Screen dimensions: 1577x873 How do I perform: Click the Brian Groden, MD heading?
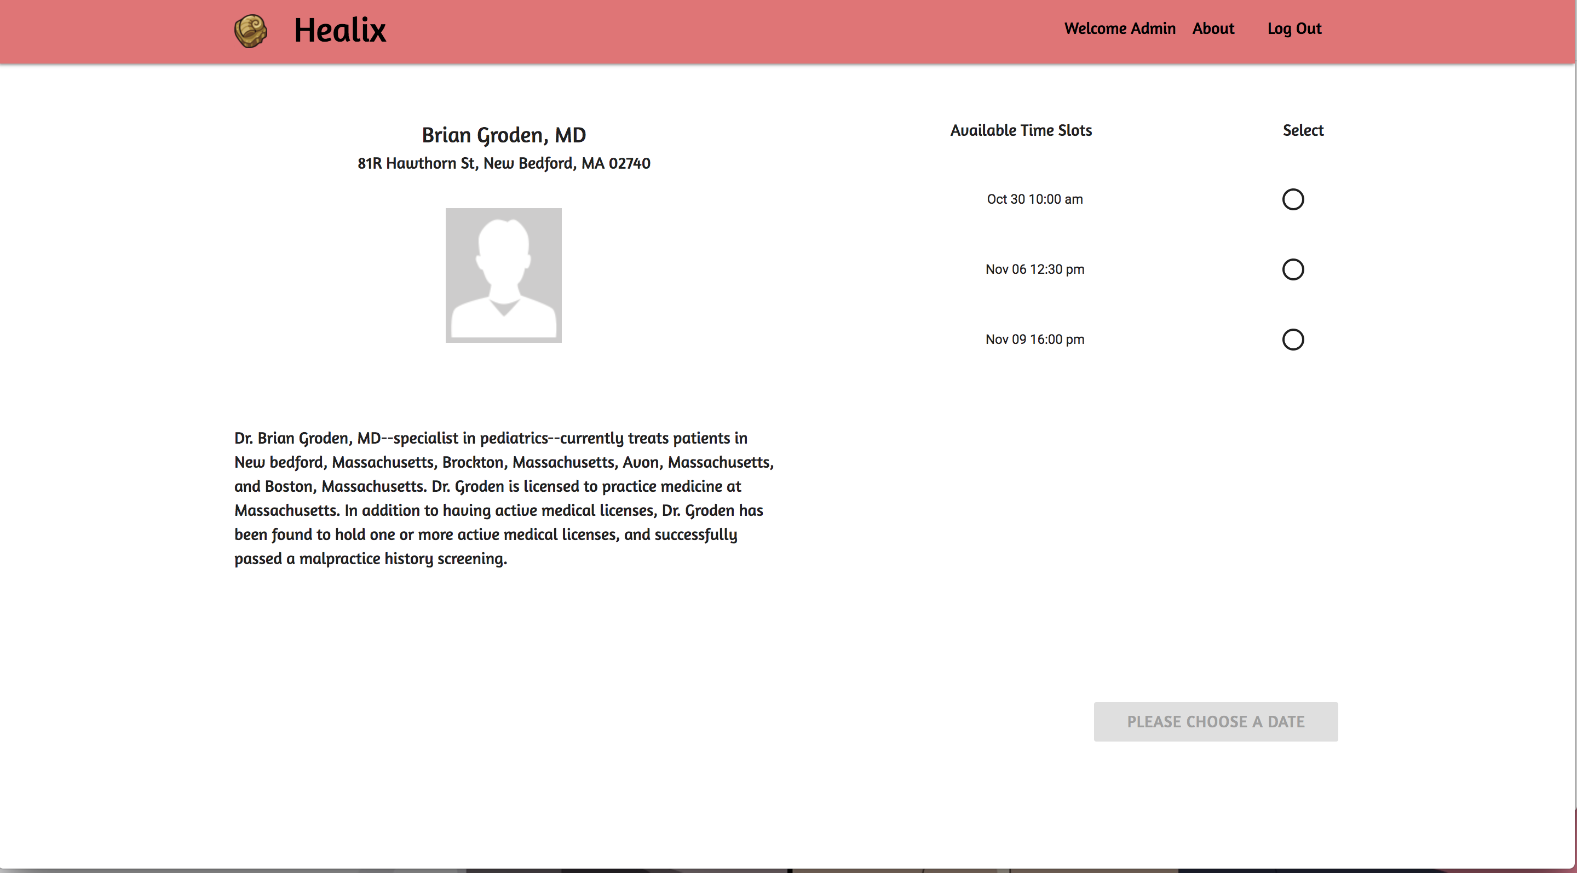(x=503, y=135)
